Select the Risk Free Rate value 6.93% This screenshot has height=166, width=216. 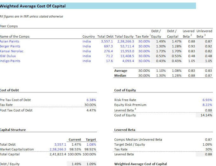point(207,100)
